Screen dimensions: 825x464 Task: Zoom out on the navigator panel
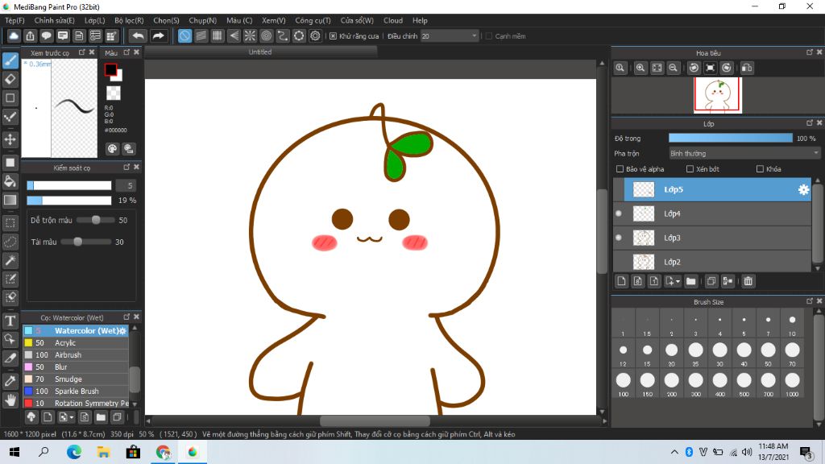(673, 68)
